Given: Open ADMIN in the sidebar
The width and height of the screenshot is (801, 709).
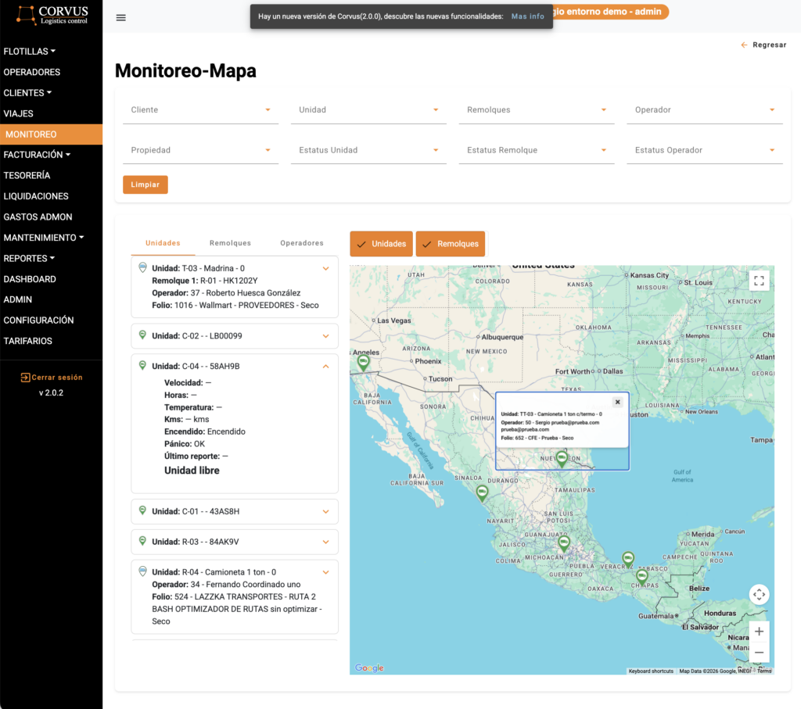Looking at the screenshot, I should coord(18,299).
